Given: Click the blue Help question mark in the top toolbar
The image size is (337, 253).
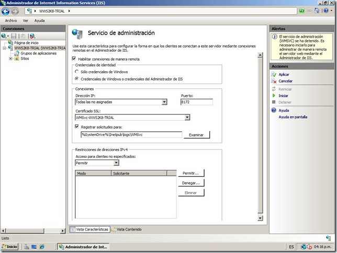Looking at the screenshot, I should click(x=326, y=10).
